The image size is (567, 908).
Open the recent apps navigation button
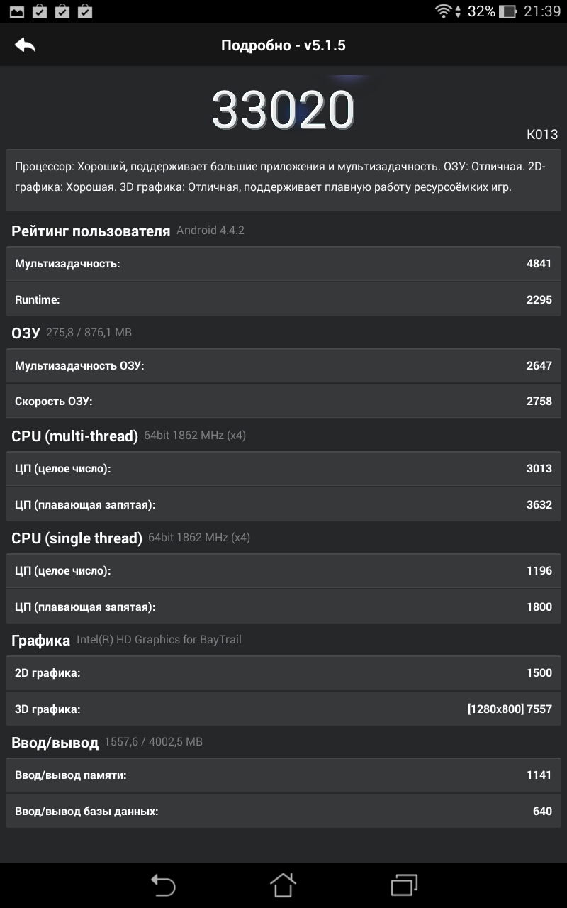pyautogui.click(x=404, y=885)
